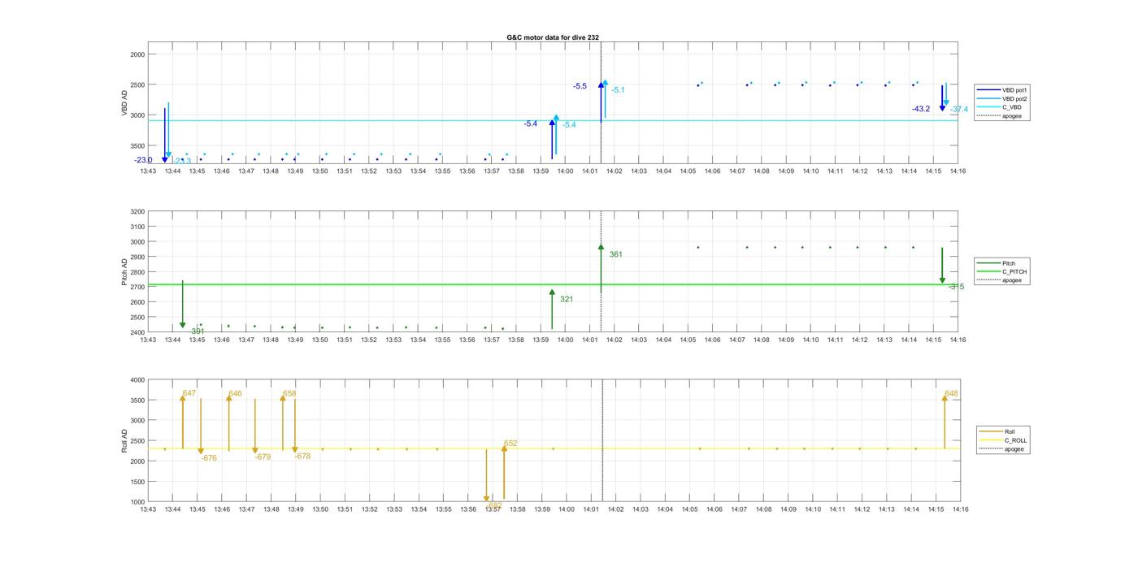Click the '2400' tick on the Pitch y-axis
This screenshot has height=563, width=1138.
pyautogui.click(x=137, y=332)
